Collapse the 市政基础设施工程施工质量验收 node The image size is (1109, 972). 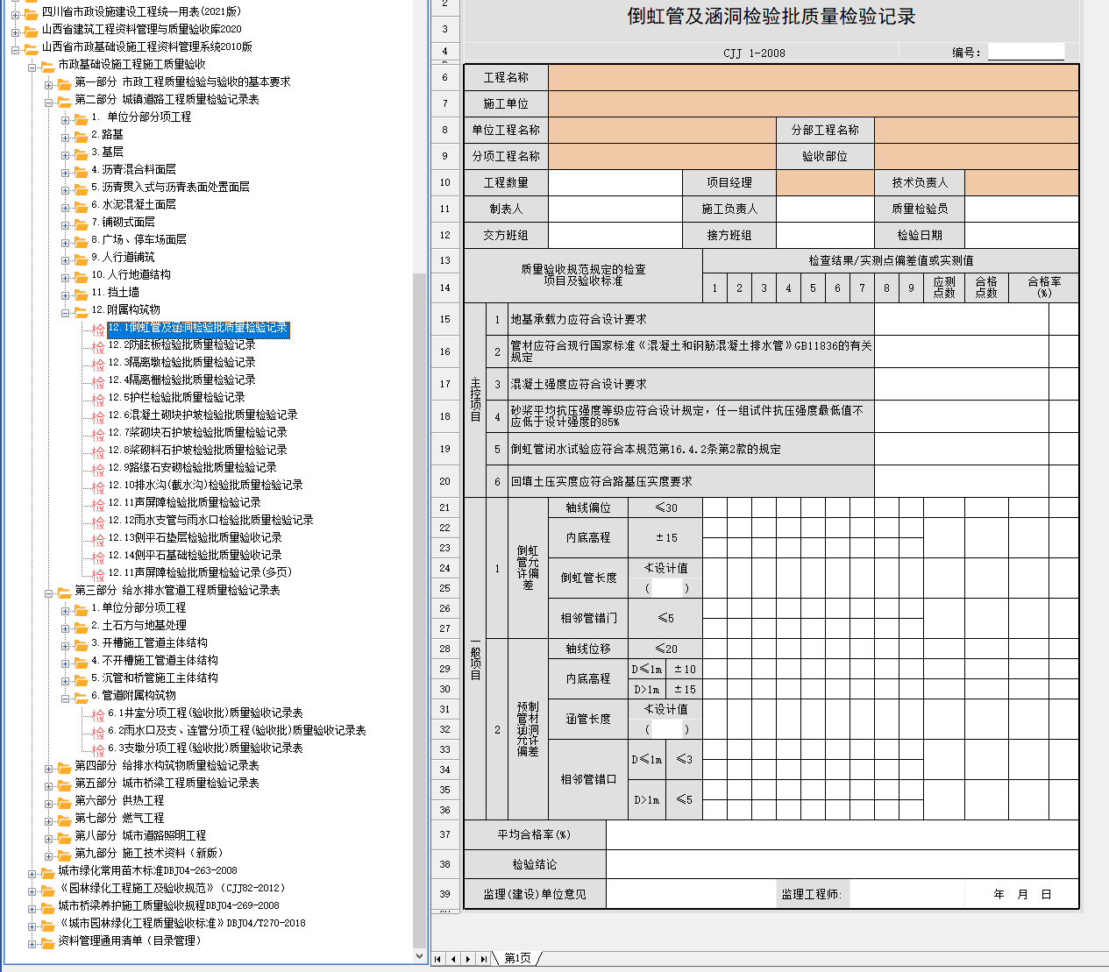point(32,67)
